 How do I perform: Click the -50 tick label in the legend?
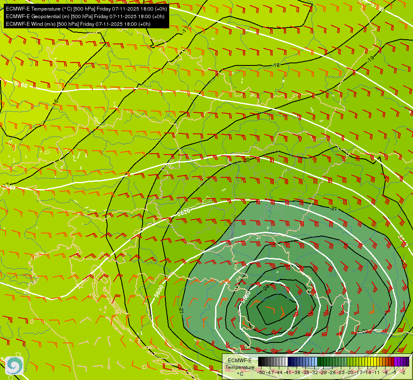[x=261, y=372]
